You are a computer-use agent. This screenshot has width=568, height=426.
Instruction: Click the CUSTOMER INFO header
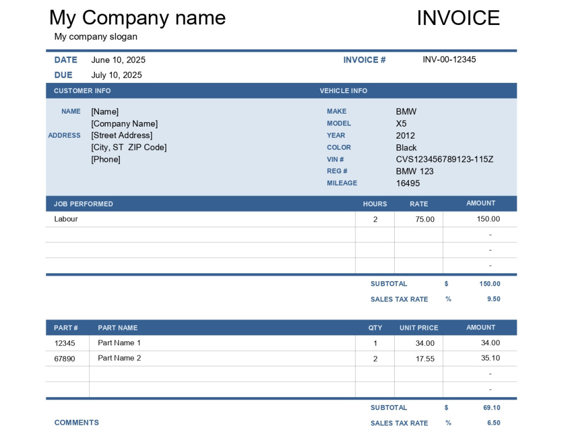pyautogui.click(x=82, y=91)
